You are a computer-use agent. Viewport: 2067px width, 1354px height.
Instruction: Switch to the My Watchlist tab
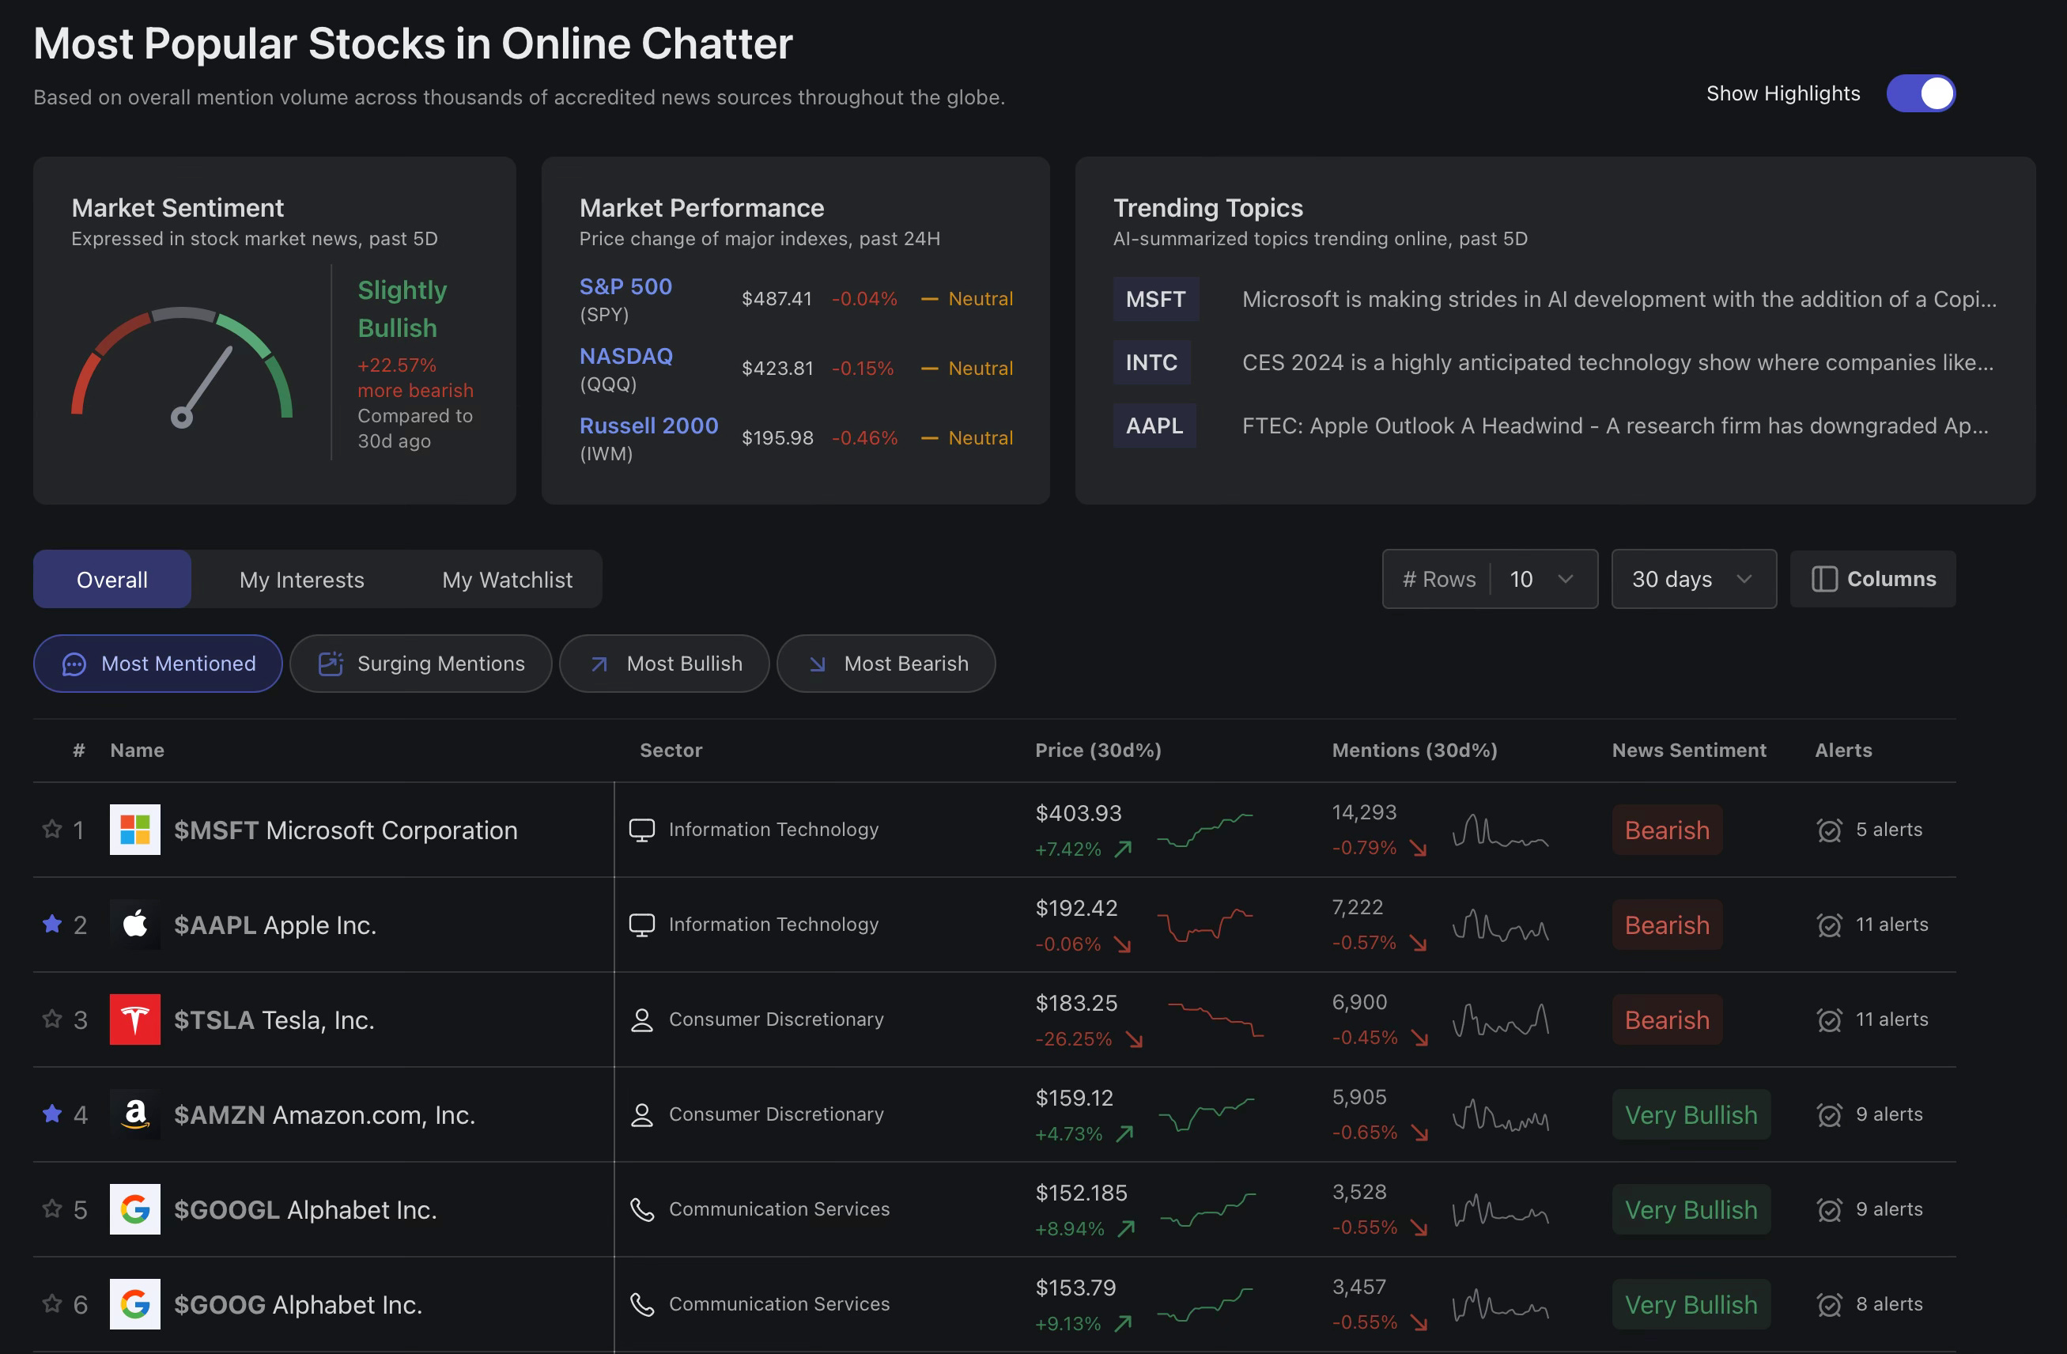tap(507, 579)
